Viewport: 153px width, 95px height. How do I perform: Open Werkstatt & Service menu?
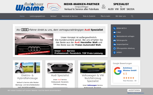point(70,16)
